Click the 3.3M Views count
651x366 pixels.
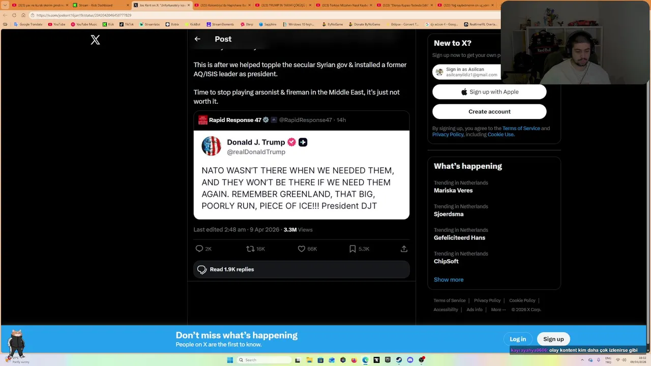[298, 230]
